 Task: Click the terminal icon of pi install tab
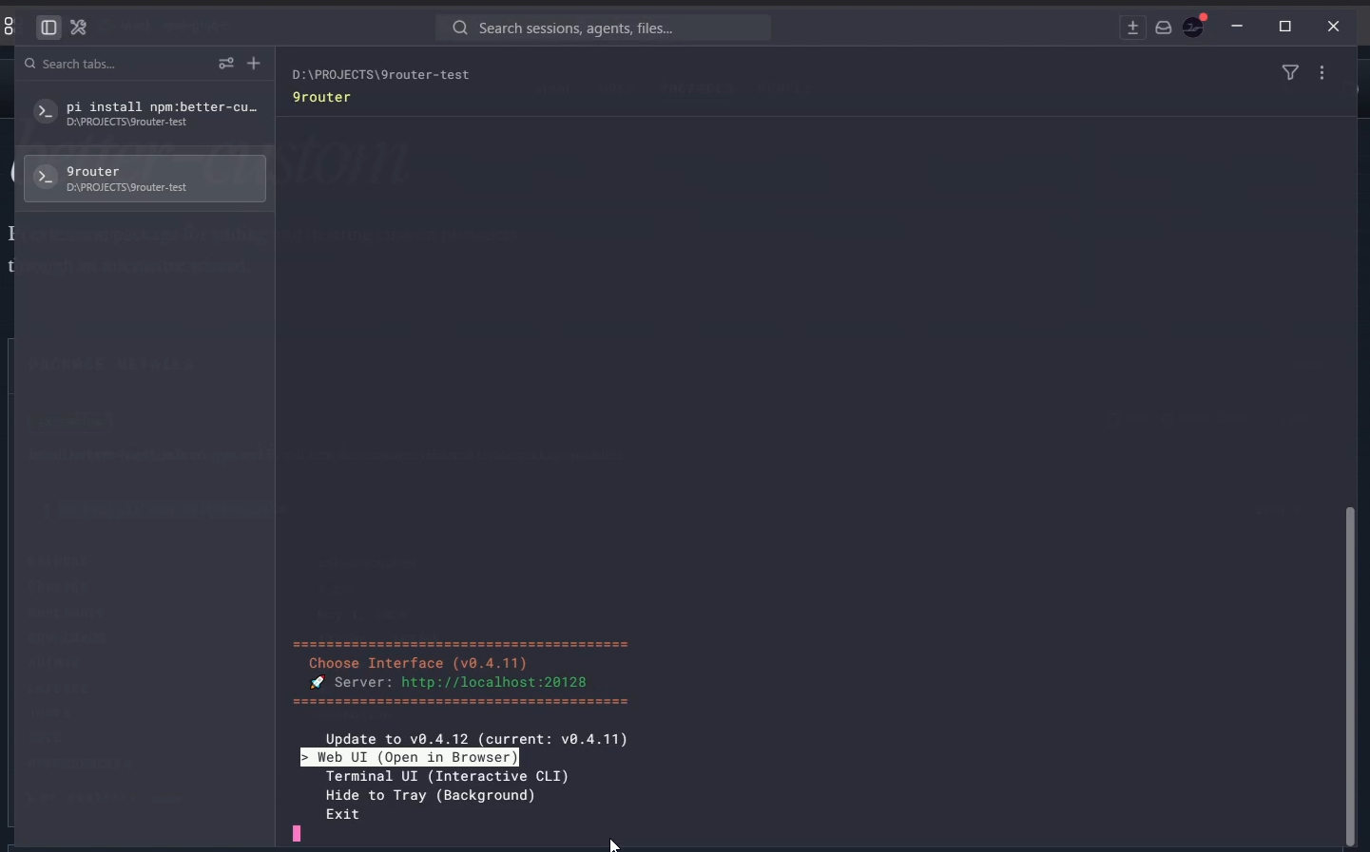pyautogui.click(x=46, y=113)
